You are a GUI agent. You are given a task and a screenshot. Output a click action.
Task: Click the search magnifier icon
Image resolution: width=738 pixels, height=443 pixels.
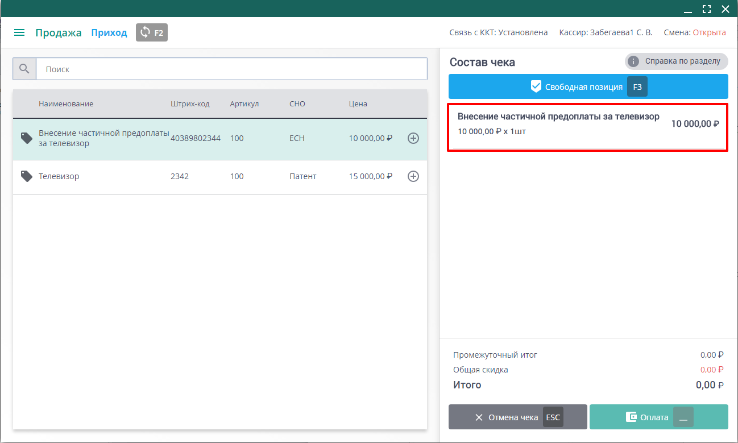point(24,69)
